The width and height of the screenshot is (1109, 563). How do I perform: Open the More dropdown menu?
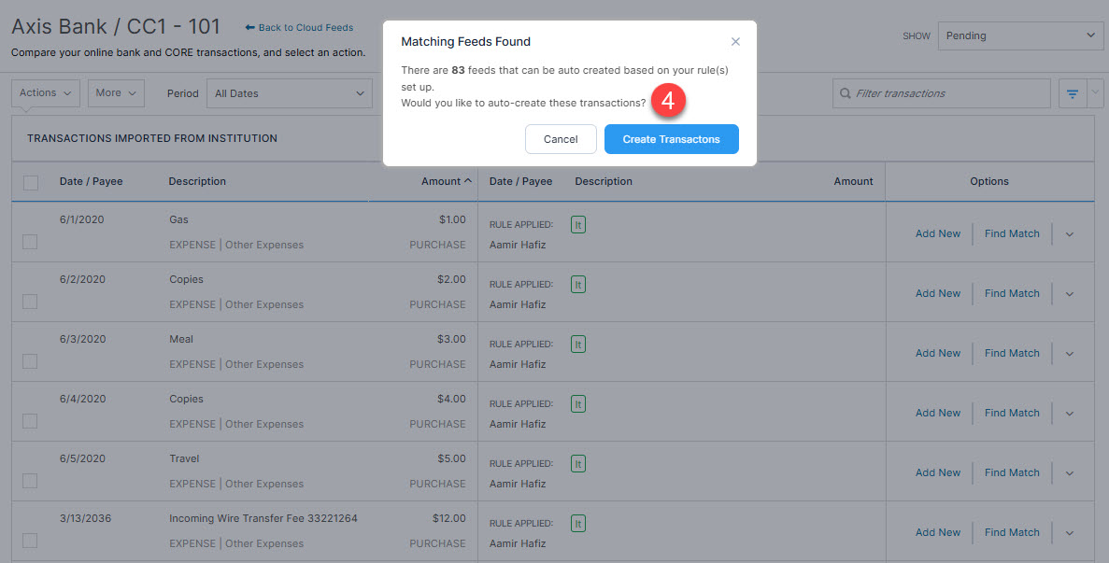[x=116, y=92]
